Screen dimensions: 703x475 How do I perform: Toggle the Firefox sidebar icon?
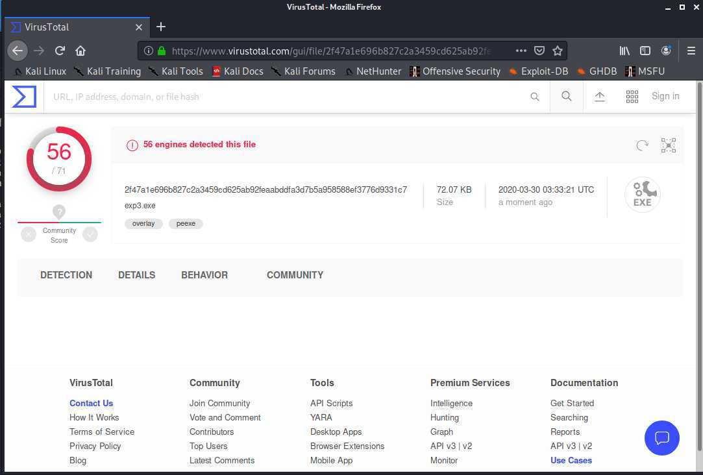tap(645, 51)
